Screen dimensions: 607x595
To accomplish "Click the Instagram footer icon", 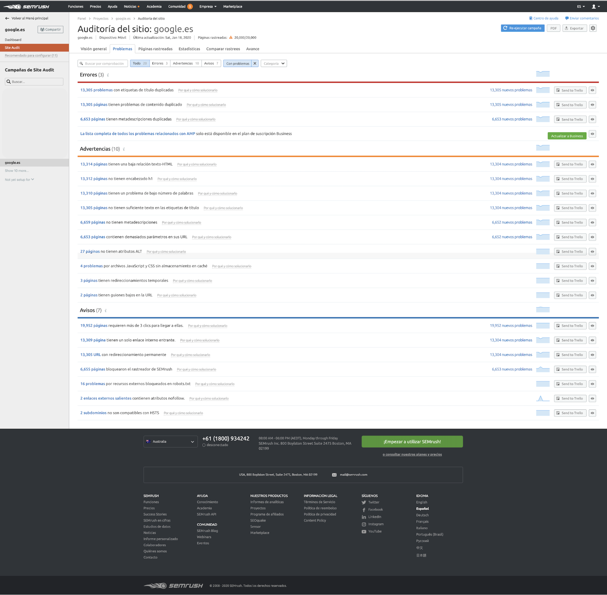I will point(364,524).
